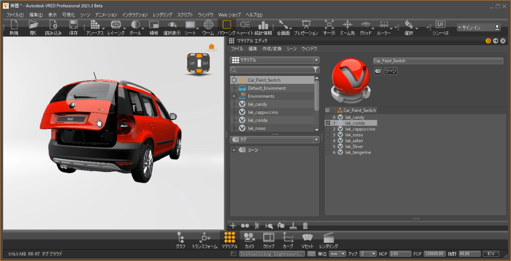Viewport: 511px width, 261px height.
Task: Click the brush clean-up icon in material editor
Action: click(x=293, y=226)
